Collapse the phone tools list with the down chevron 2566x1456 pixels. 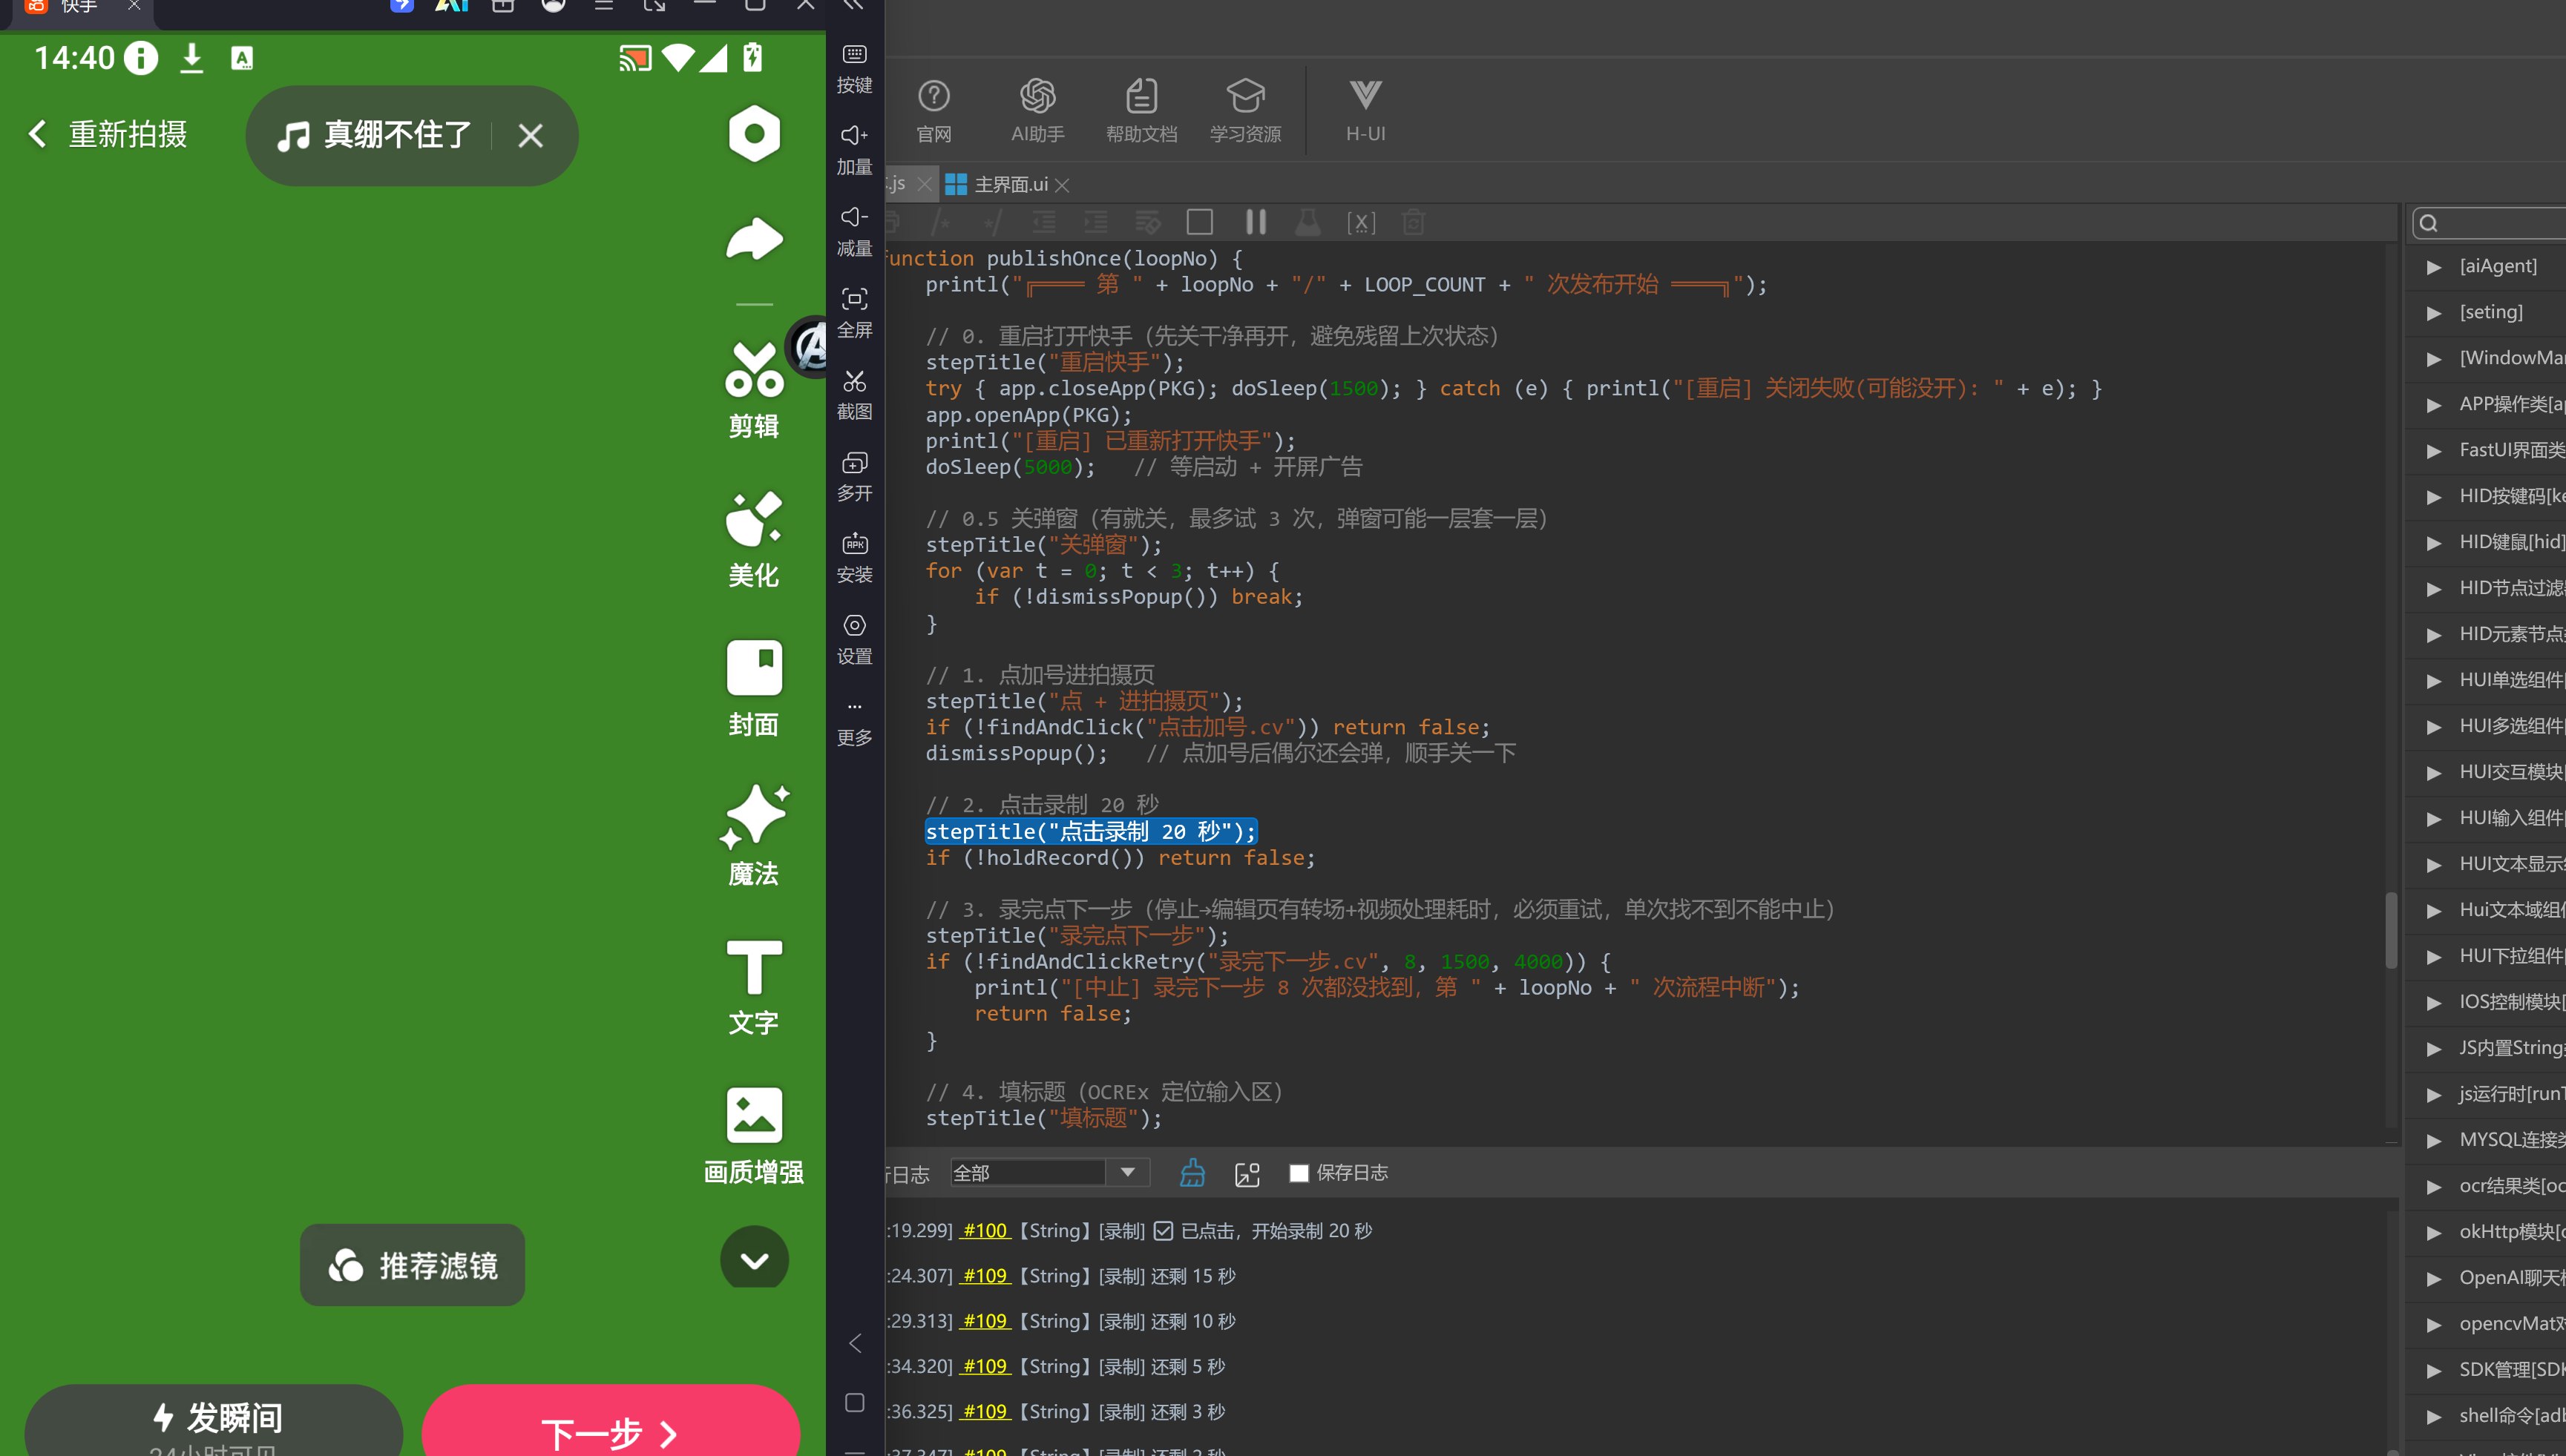755,1259
